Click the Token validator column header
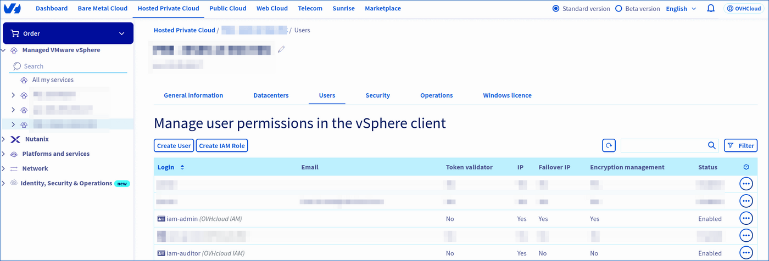769x261 pixels. point(469,167)
